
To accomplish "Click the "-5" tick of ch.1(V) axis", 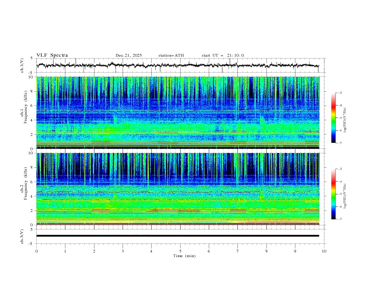I will pyautogui.click(x=31, y=73).
